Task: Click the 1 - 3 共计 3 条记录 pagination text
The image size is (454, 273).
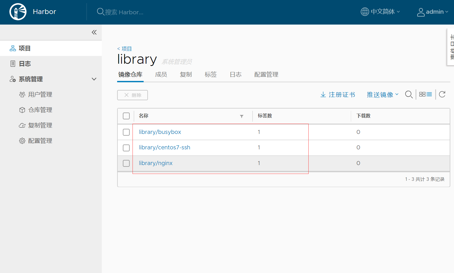Action: pyautogui.click(x=425, y=179)
